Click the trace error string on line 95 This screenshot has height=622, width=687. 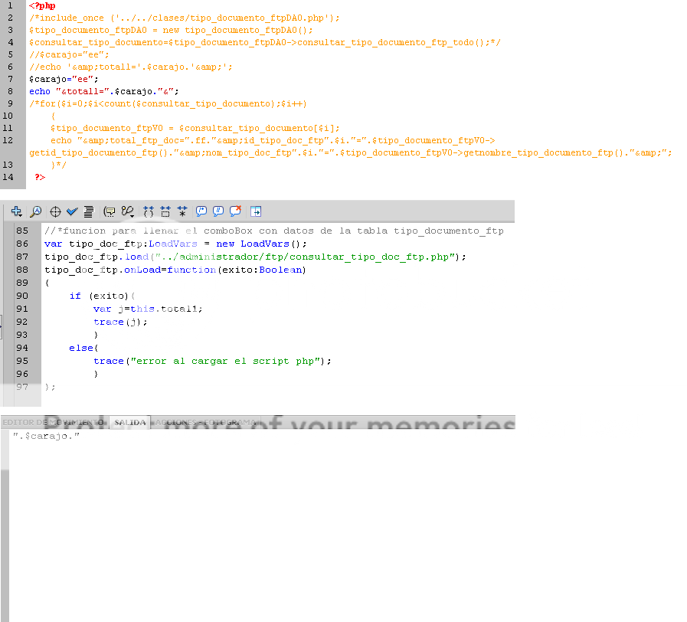point(225,361)
